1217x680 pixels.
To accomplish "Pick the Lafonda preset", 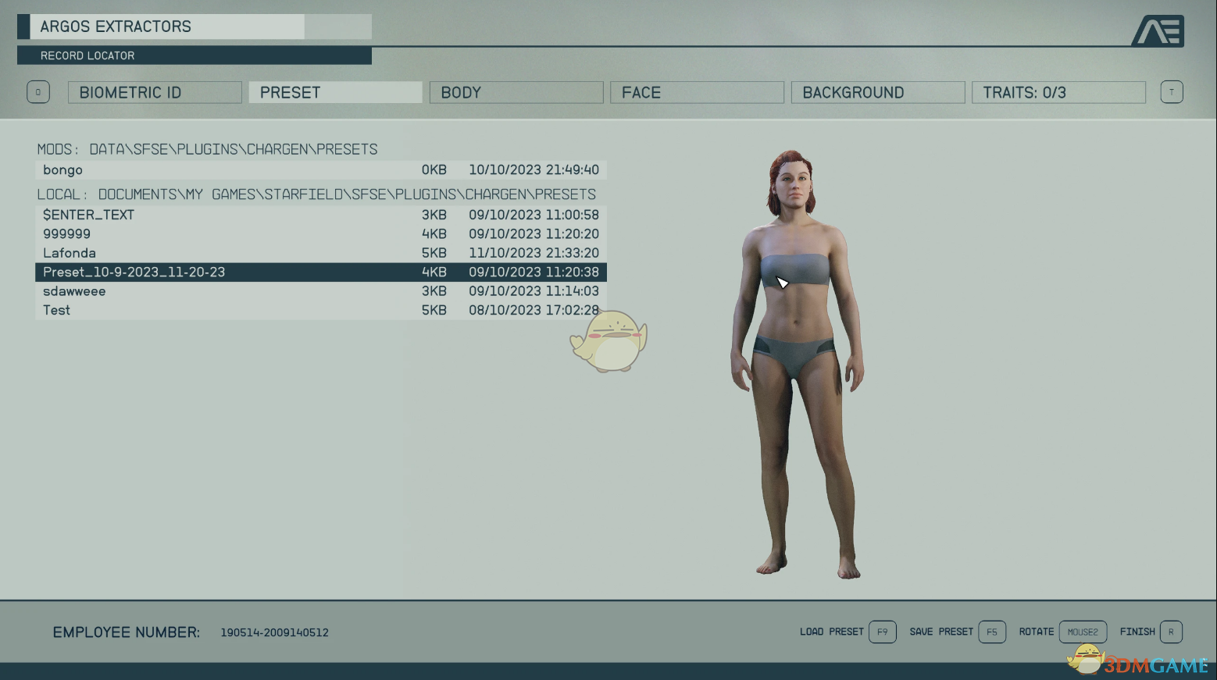I will coord(321,253).
